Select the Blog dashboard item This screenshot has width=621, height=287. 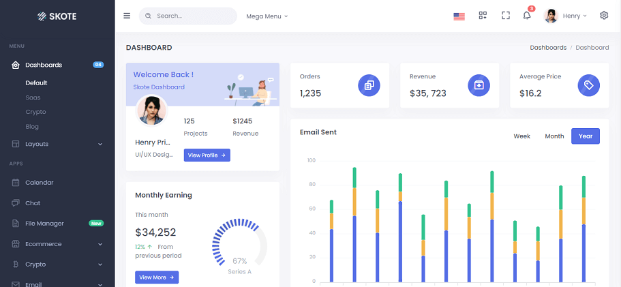[x=32, y=127]
